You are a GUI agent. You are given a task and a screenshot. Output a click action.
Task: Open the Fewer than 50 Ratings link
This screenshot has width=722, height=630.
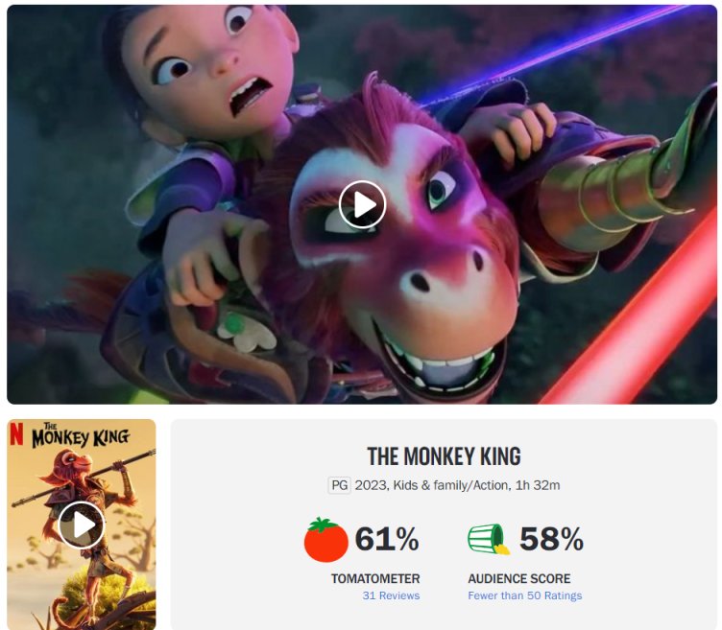(x=525, y=595)
